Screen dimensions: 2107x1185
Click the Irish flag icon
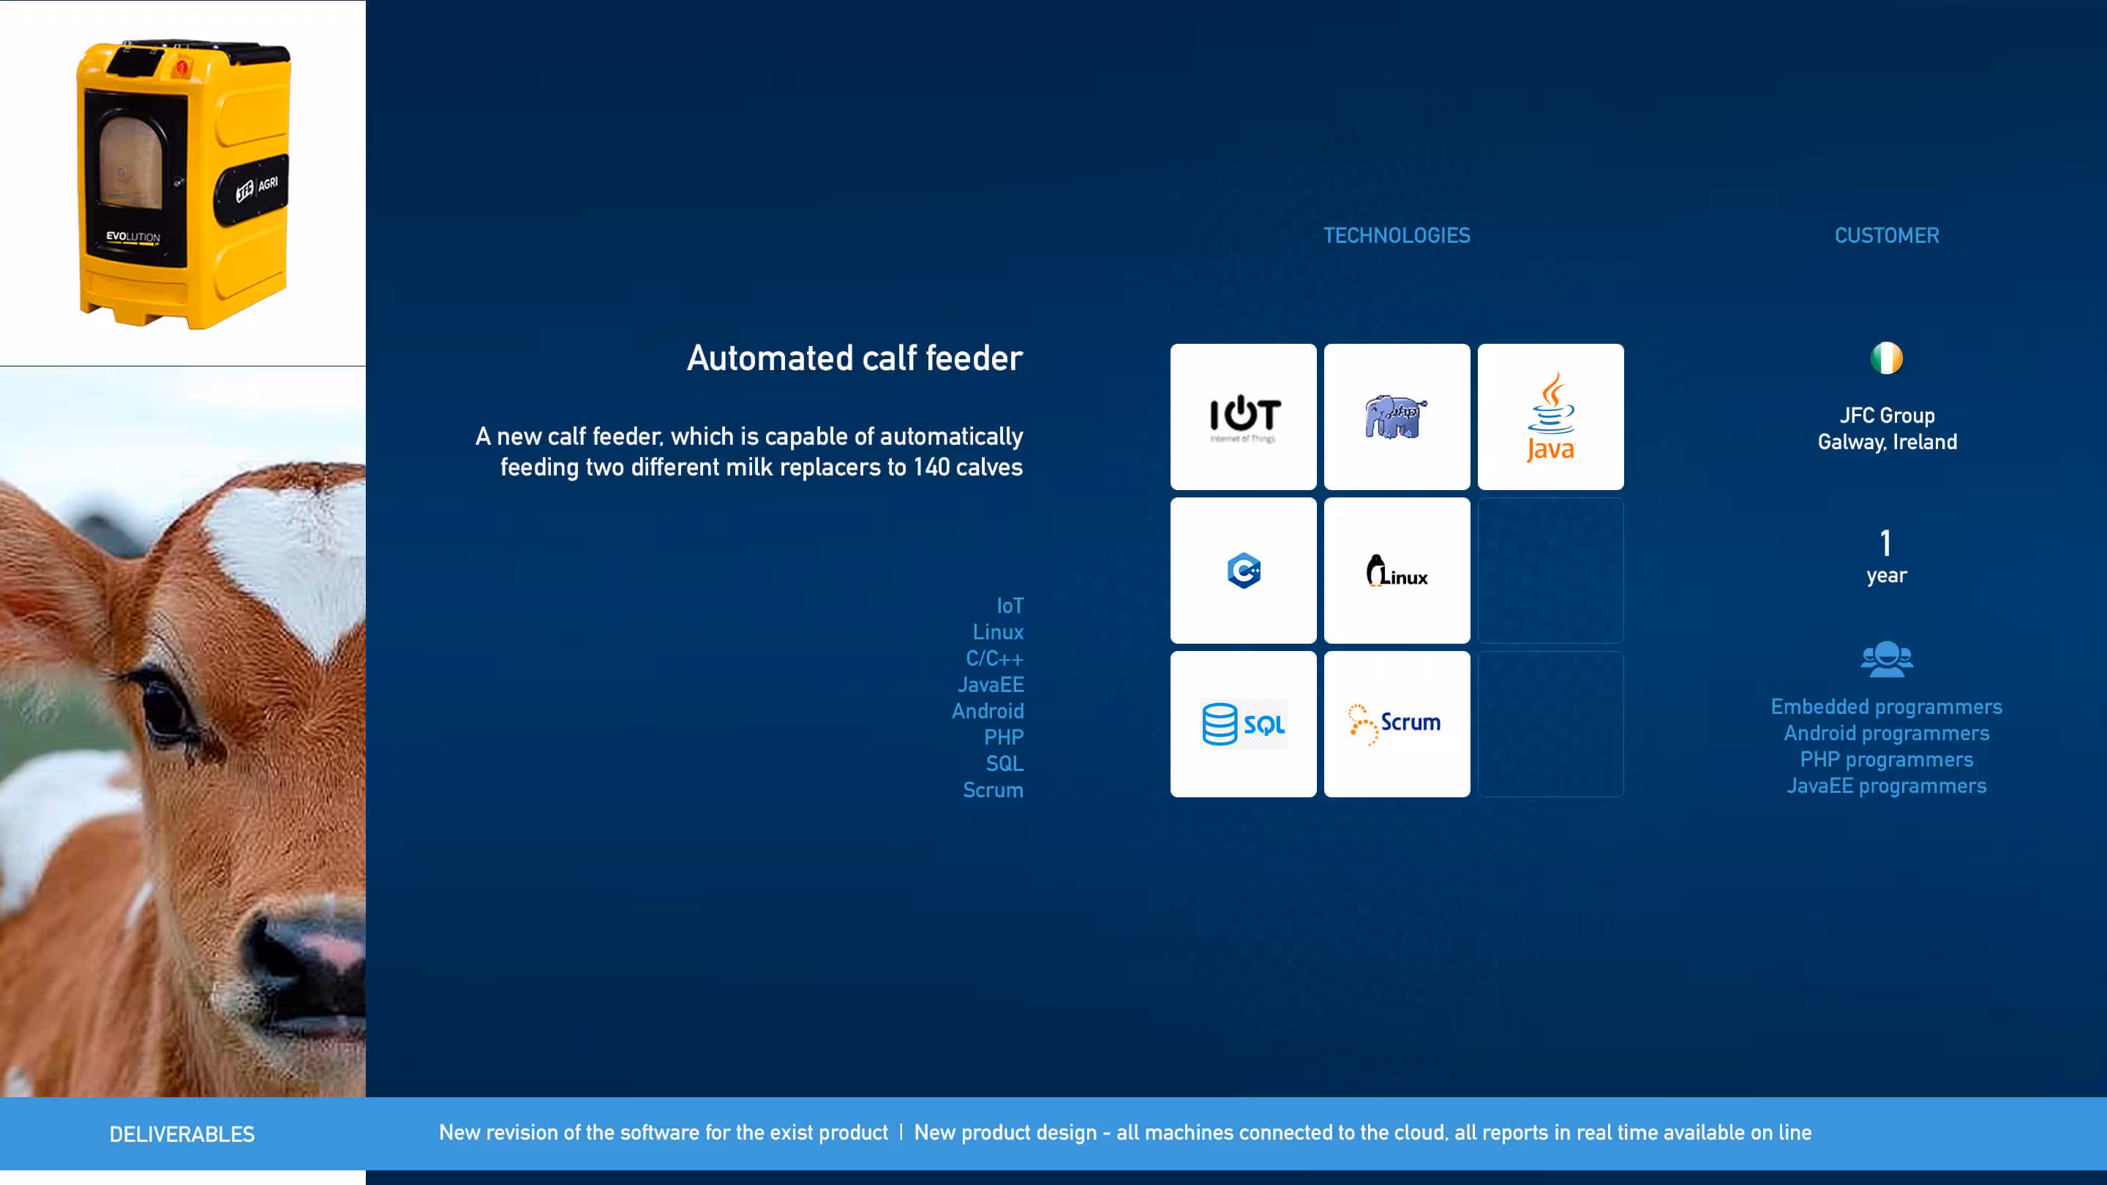(x=1886, y=358)
